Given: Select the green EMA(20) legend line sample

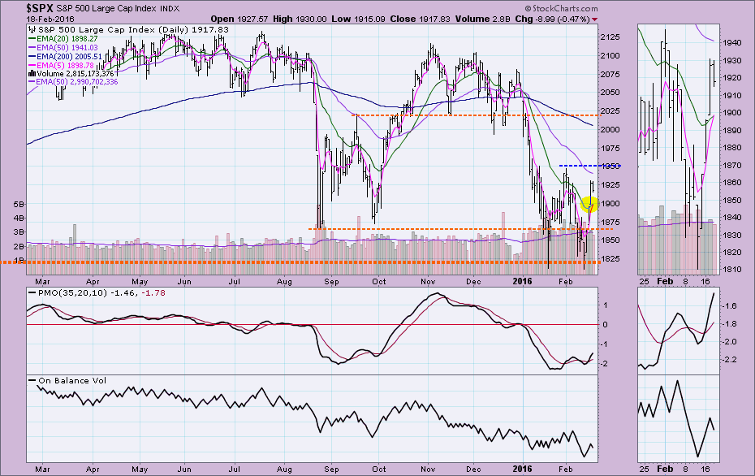Looking at the screenshot, I should (x=32, y=38).
